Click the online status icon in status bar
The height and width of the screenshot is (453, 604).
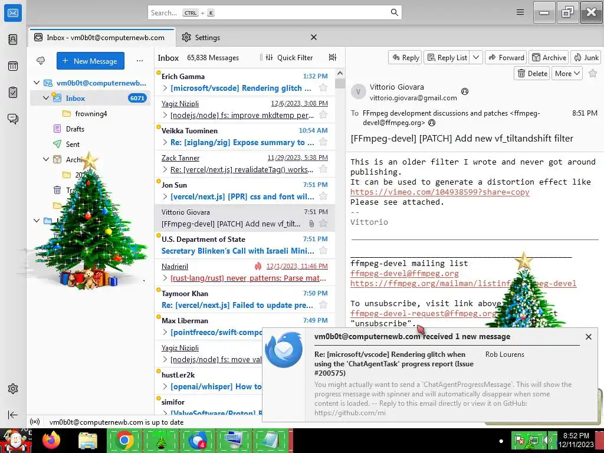tap(35, 422)
